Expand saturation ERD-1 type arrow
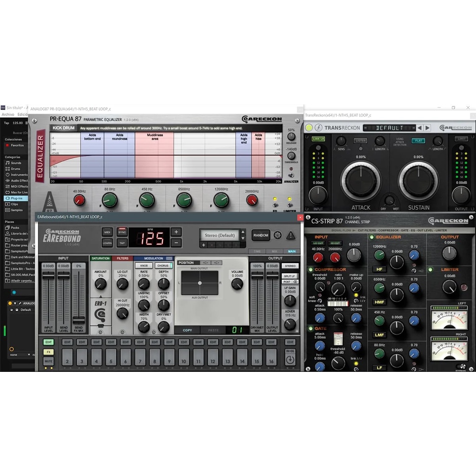The width and height of the screenshot is (476, 476). point(100,297)
